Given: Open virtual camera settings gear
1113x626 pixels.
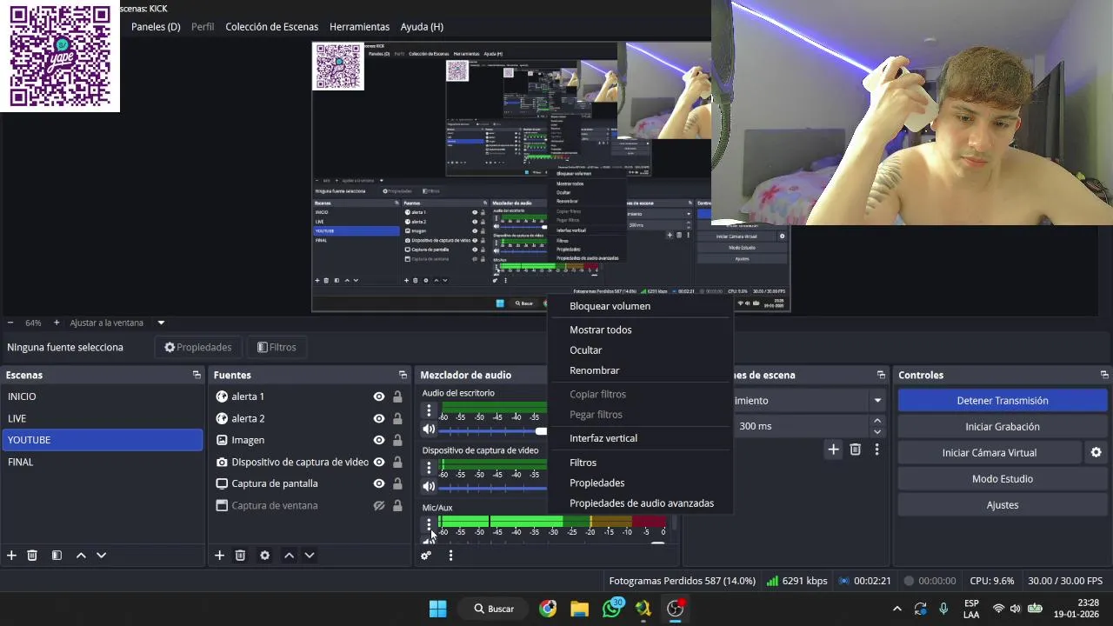Looking at the screenshot, I should point(1096,453).
